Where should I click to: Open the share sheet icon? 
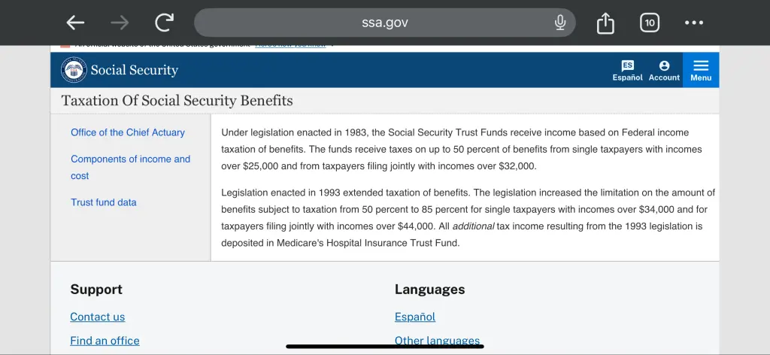[x=605, y=23]
